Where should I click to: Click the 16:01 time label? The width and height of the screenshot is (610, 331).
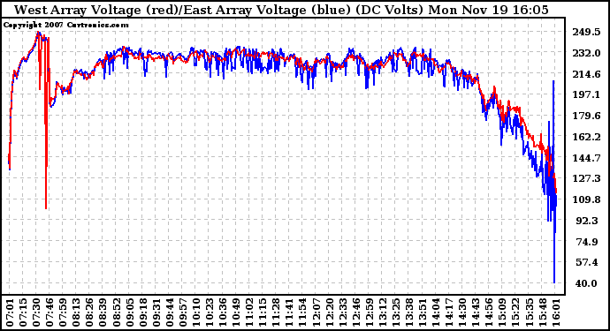tap(555, 312)
